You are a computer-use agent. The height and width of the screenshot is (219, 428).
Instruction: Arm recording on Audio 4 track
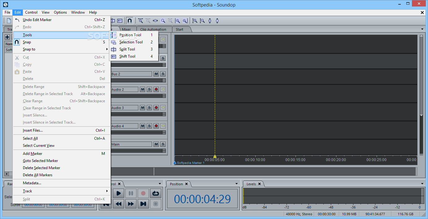[x=156, y=126]
